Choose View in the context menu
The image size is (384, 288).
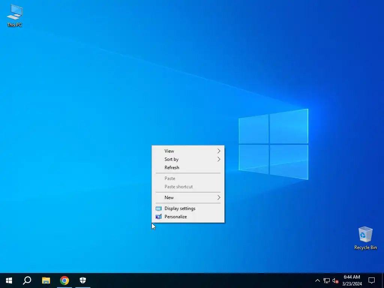click(188, 151)
